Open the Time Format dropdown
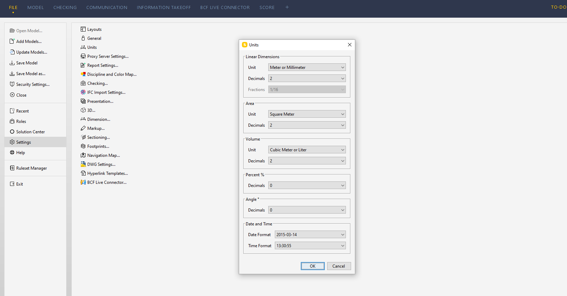This screenshot has height=296, width=567. (310, 245)
